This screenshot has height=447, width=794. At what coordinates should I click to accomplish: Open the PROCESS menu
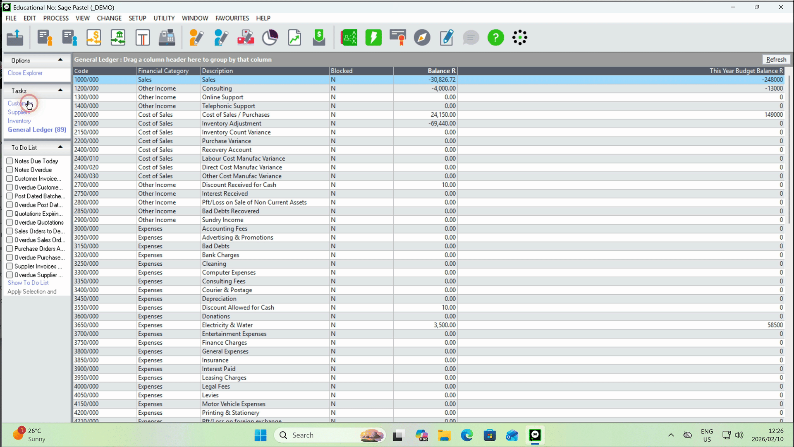pyautogui.click(x=56, y=18)
